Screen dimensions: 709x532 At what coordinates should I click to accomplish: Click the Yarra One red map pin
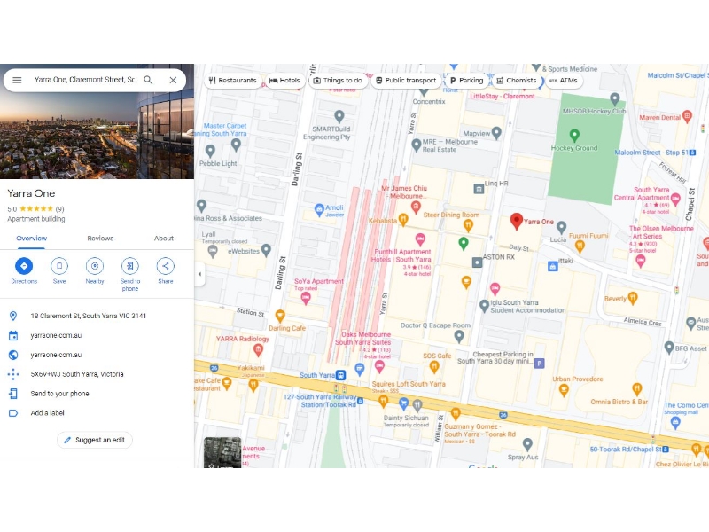pos(516,221)
